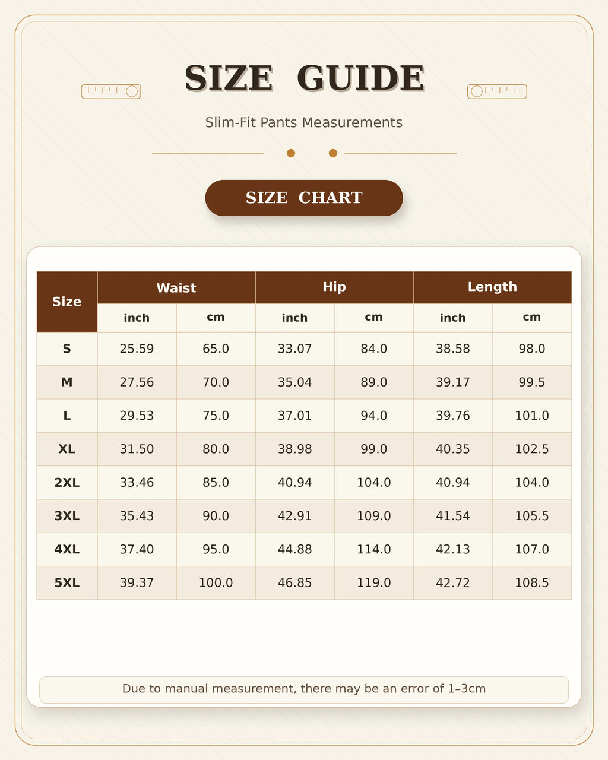The width and height of the screenshot is (608, 760).
Task: Click the 46.85 hip inch value
Action: (295, 583)
